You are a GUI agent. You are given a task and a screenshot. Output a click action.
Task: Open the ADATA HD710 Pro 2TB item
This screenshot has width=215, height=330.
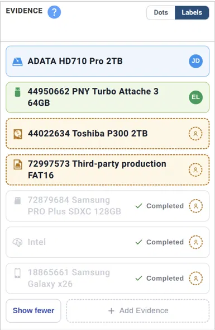(x=107, y=61)
